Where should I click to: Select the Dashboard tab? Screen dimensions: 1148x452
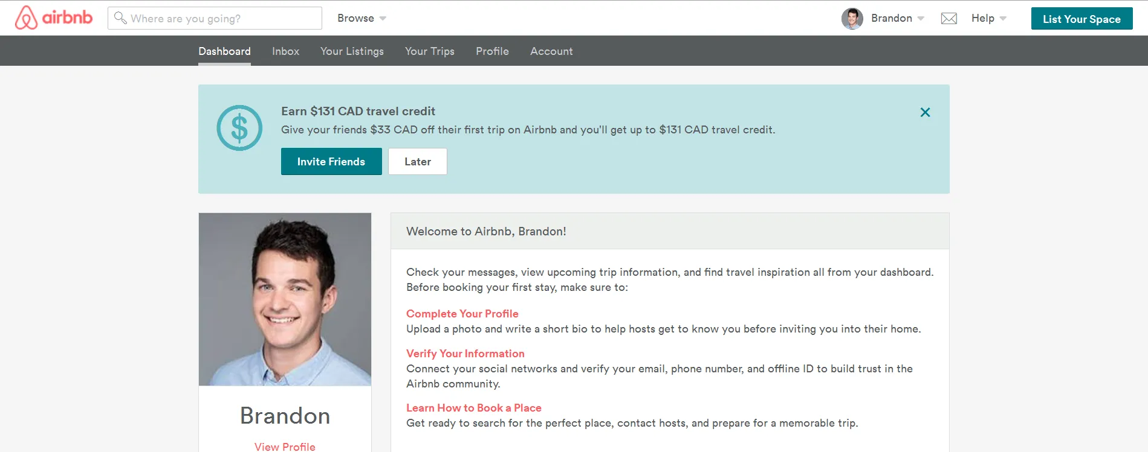click(224, 51)
